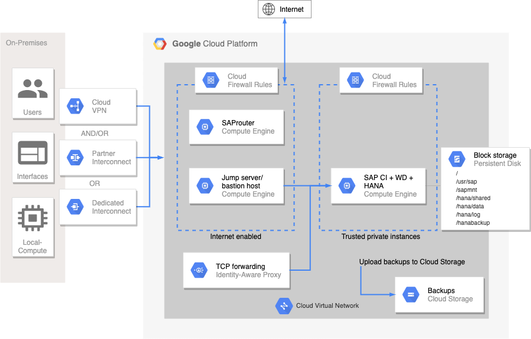Select the /hanabackup path
The image size is (531, 339).
473,223
